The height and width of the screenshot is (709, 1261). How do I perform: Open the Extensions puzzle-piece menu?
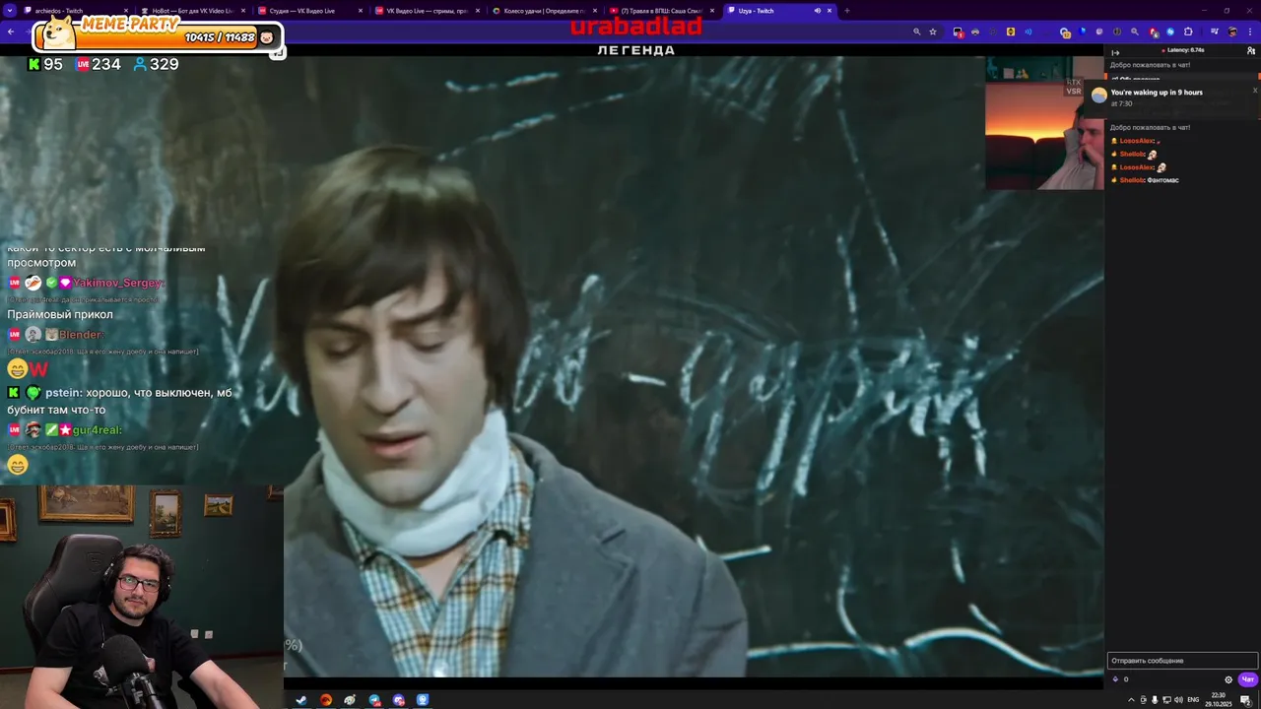click(x=1188, y=32)
